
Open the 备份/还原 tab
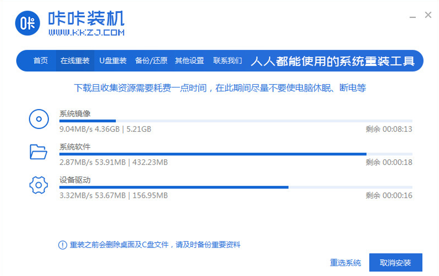[x=151, y=61]
